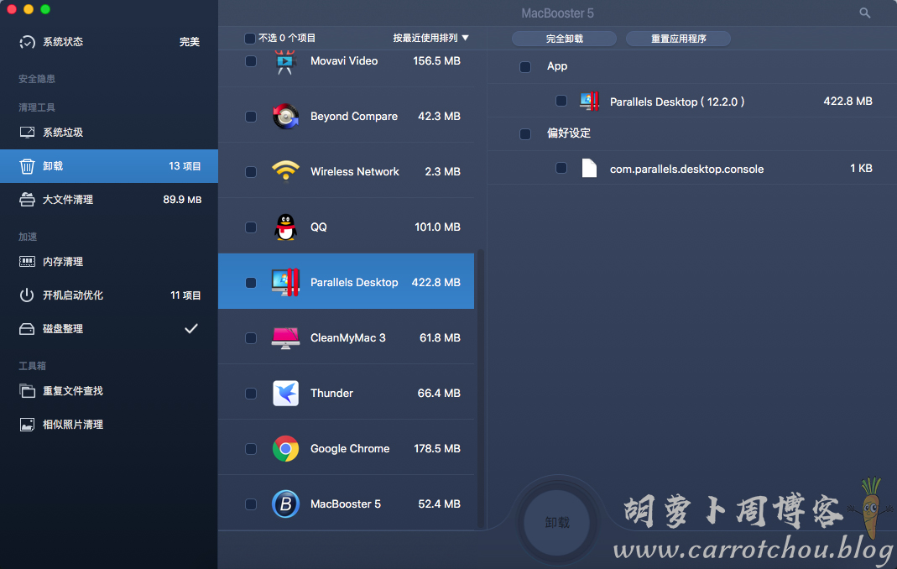Select the Thunder 66.4 MB row

click(x=346, y=394)
